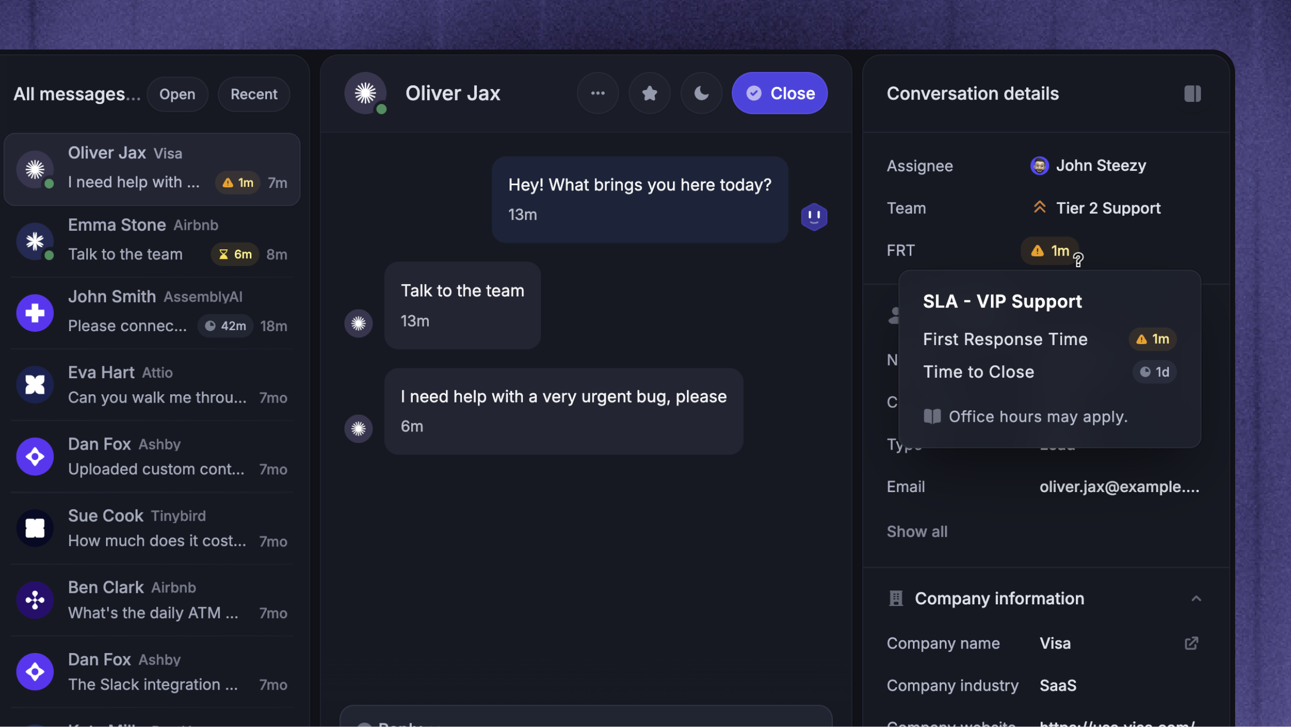Viewport: 1291px width, 727px height.
Task: Open John Smith AssemblyAI conversation
Action: pyautogui.click(x=152, y=313)
